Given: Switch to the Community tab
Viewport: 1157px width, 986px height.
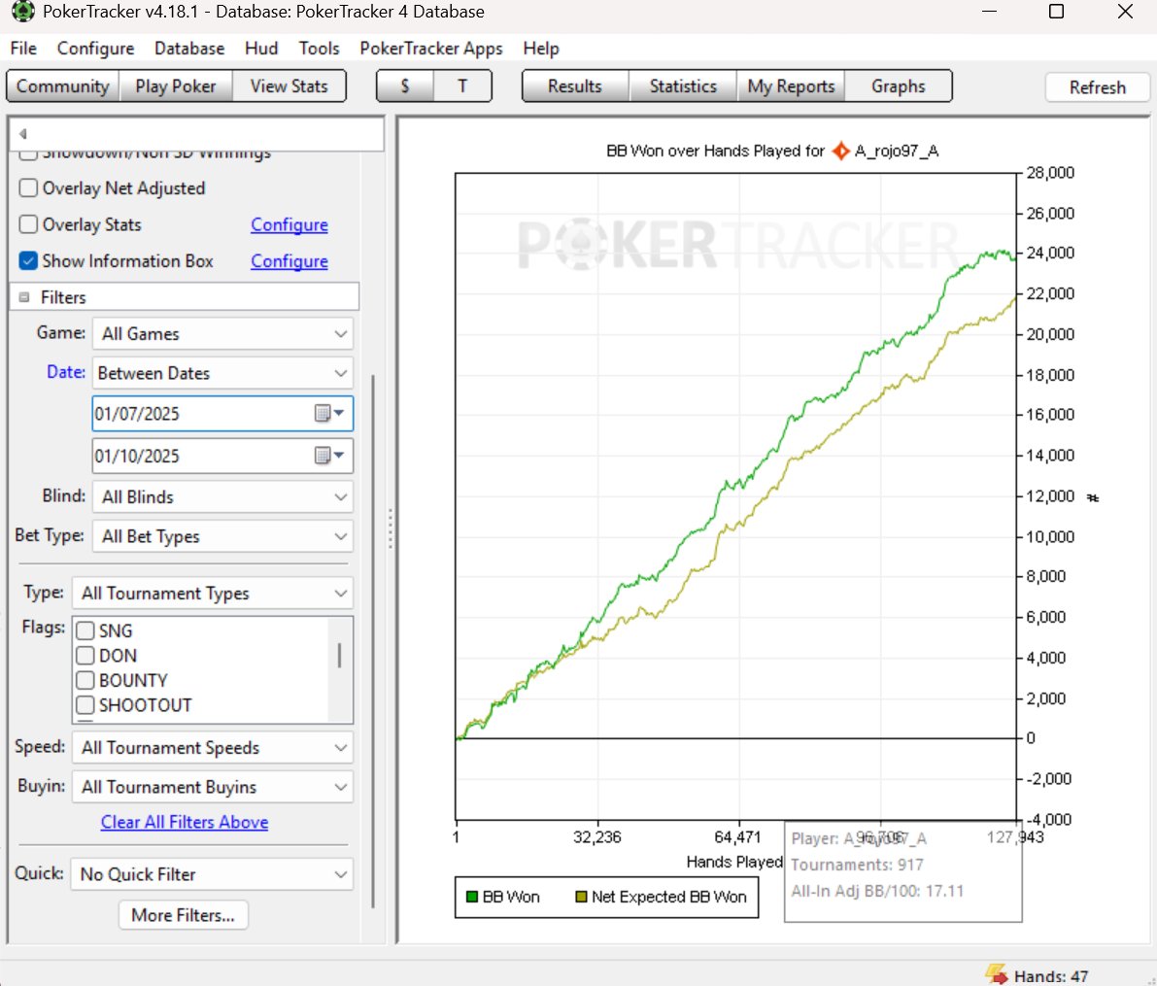Looking at the screenshot, I should (x=63, y=85).
